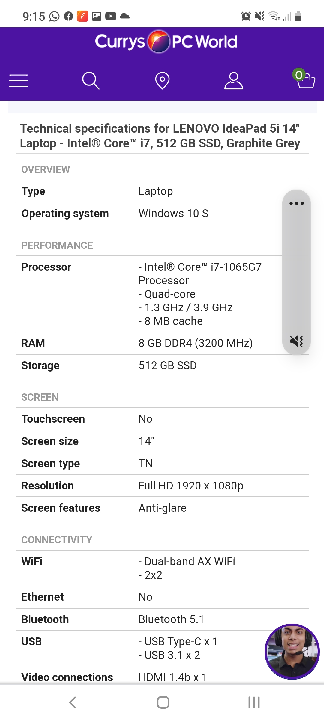Image resolution: width=324 pixels, height=722 pixels.
Task: Open the live chat agent bubble
Action: (292, 651)
